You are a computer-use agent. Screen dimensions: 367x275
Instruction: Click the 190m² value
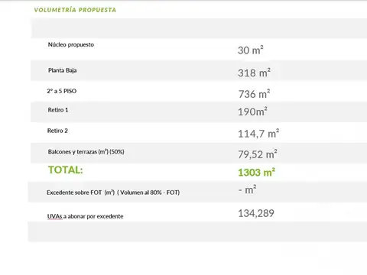pos(252,112)
